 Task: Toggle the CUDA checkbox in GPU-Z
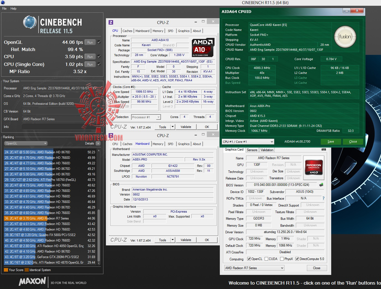267,259
